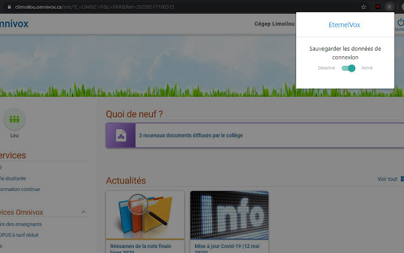Bookmark page with the star icon

(364, 7)
